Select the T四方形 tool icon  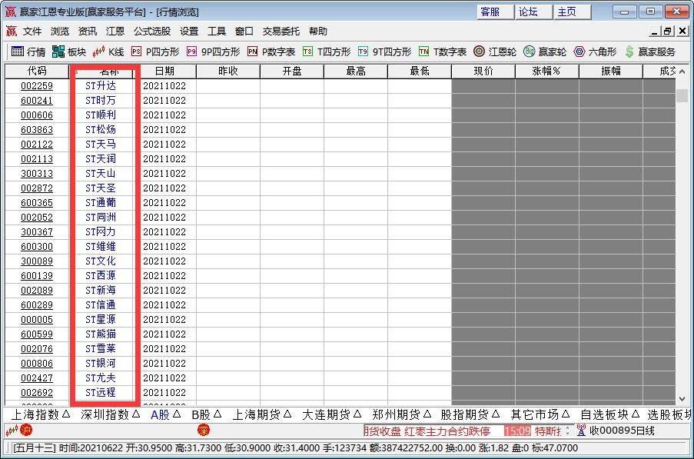tap(307, 52)
